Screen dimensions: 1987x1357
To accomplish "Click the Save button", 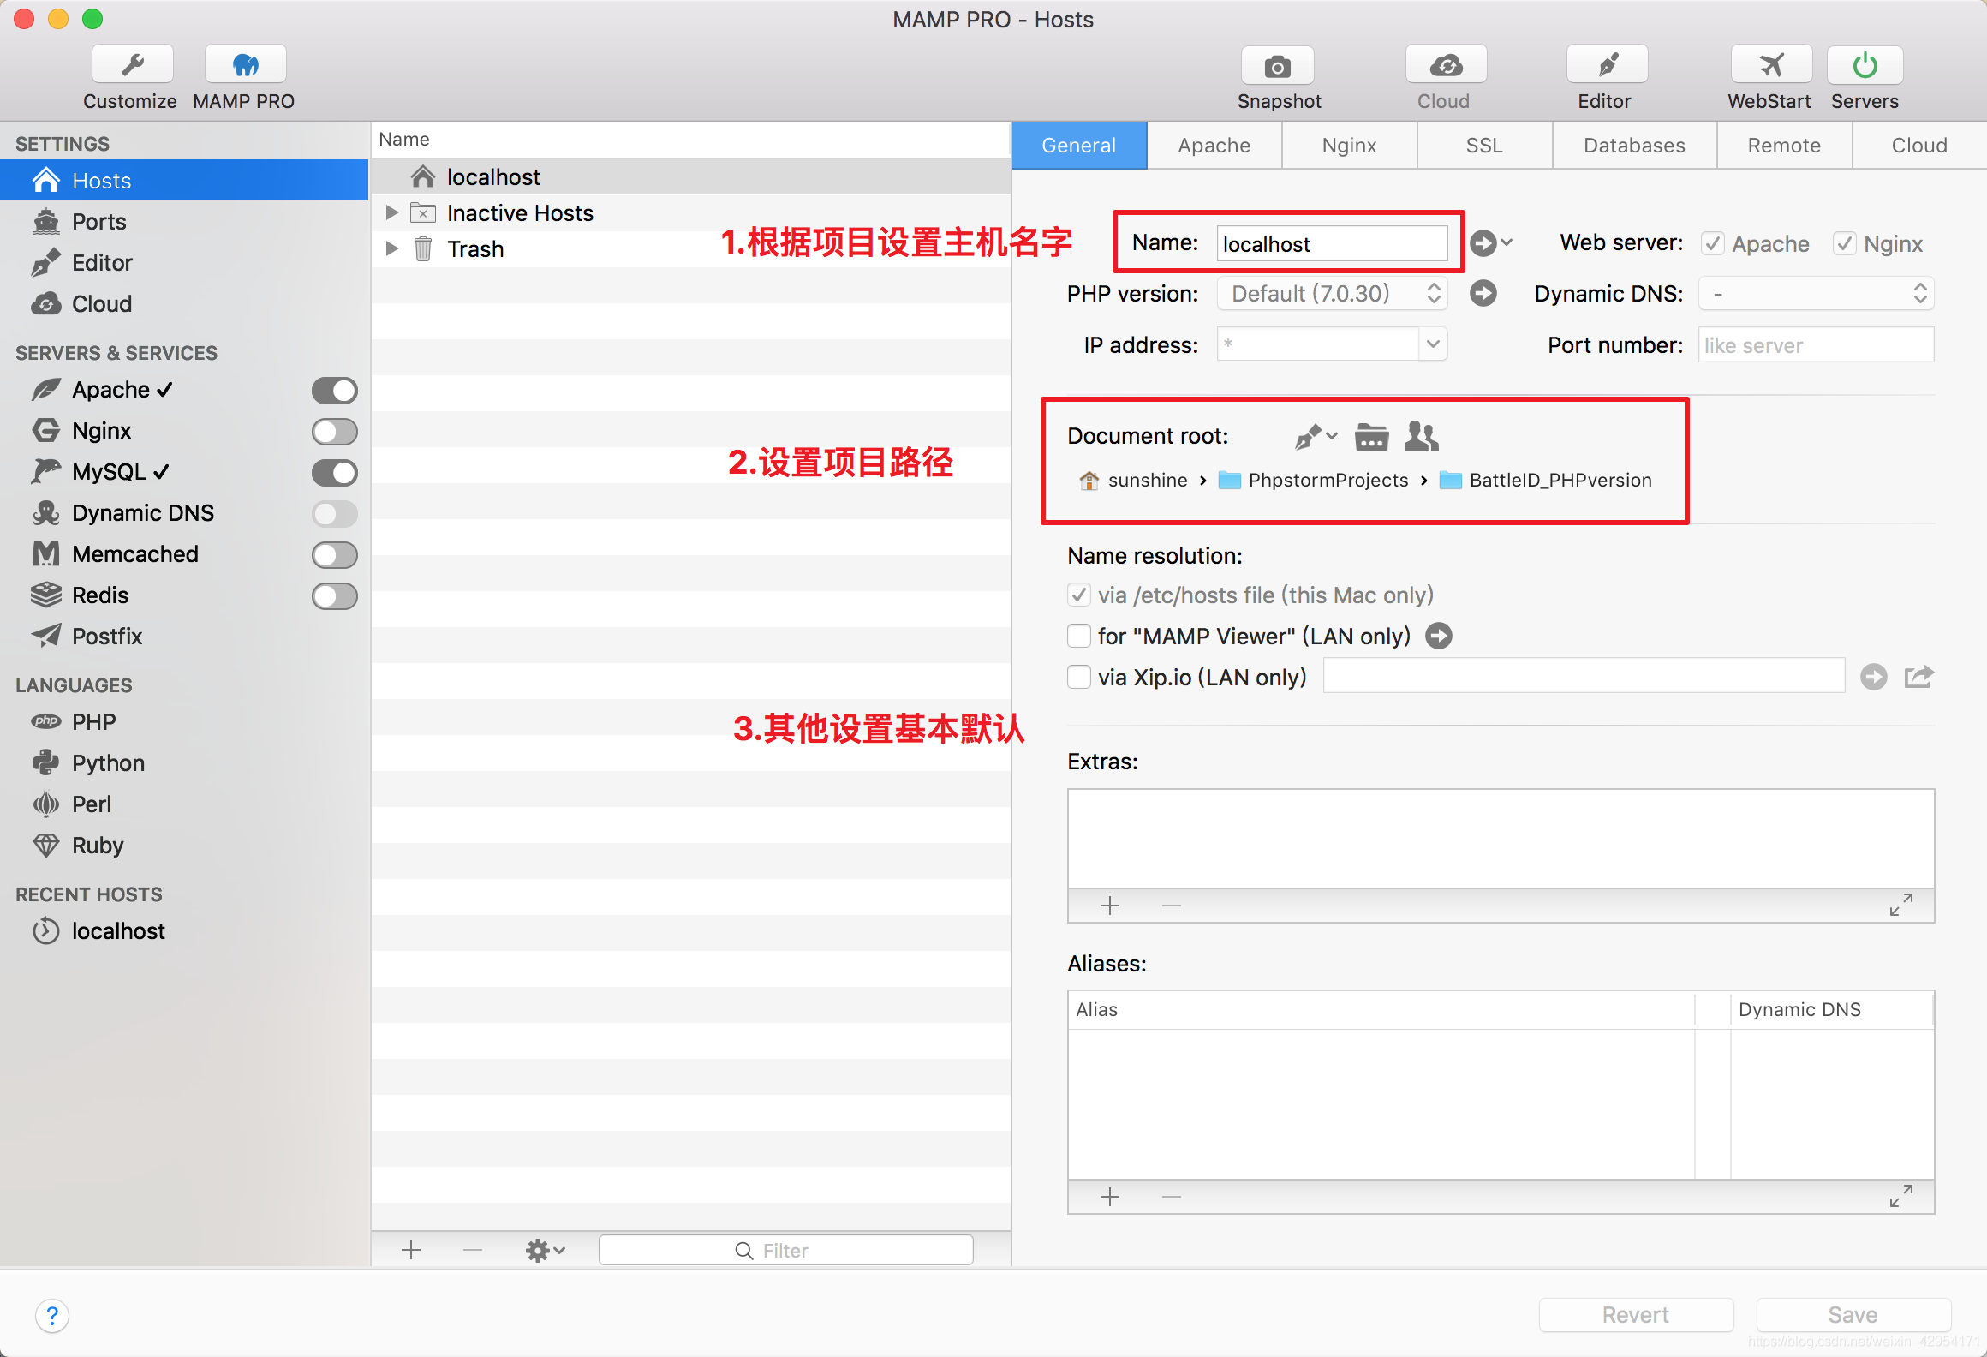I will [1854, 1315].
